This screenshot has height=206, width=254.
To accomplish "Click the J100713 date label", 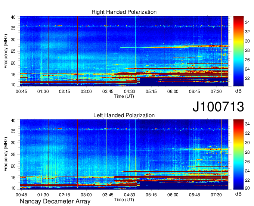I will tap(218, 107).
